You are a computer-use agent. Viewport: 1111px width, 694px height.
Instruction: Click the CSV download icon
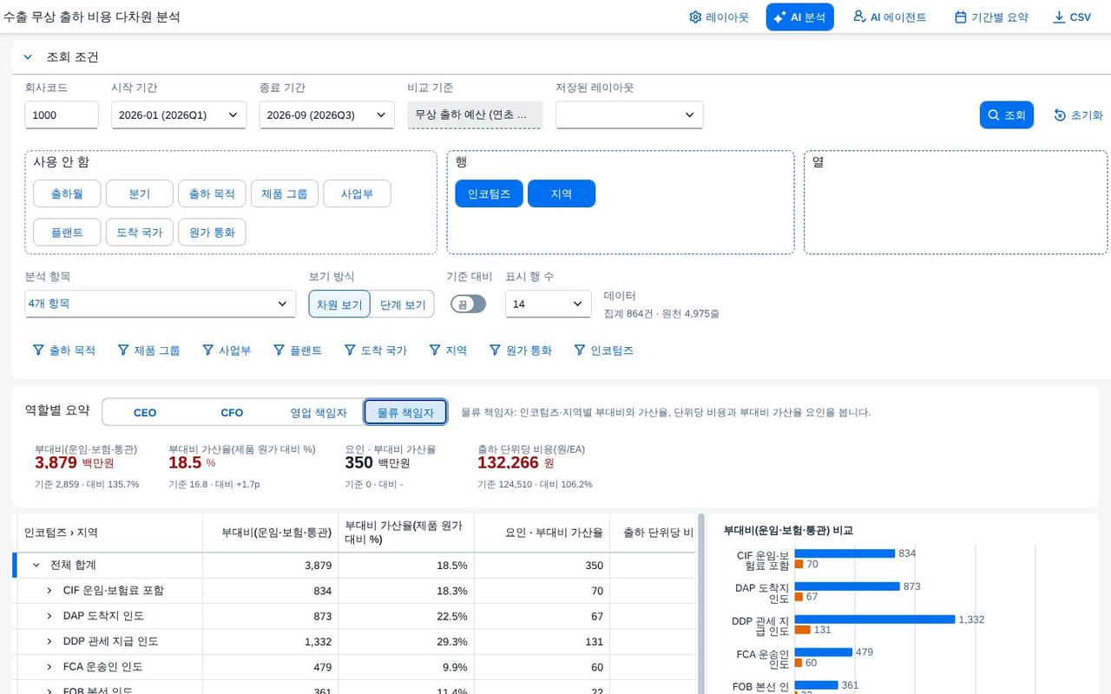click(x=1059, y=17)
